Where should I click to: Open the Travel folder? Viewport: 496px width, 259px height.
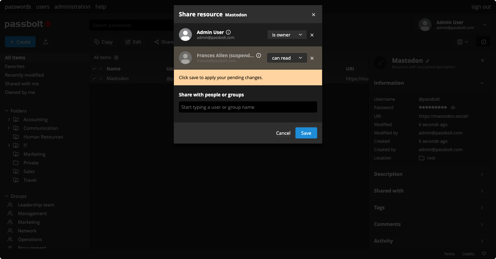click(x=30, y=180)
